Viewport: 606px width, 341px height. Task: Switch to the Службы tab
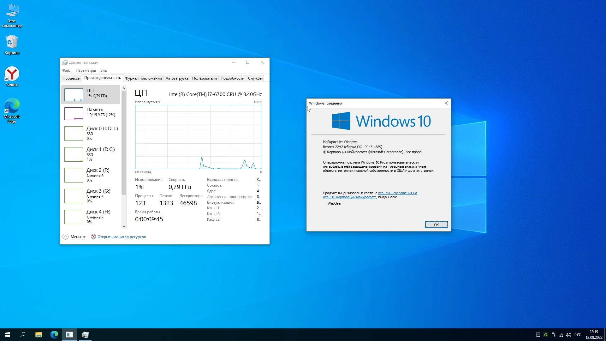pos(255,78)
